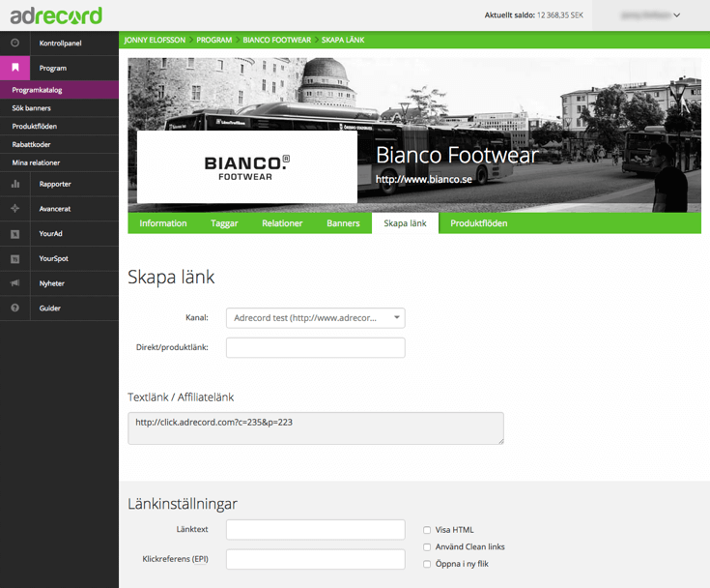Switch to the Taggar tab
This screenshot has width=710, height=588.
click(x=224, y=223)
